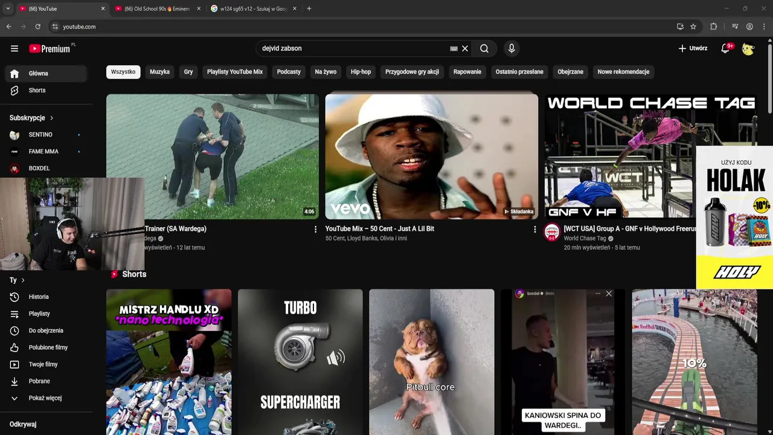Open World Chase Tag channel name link

click(x=585, y=239)
